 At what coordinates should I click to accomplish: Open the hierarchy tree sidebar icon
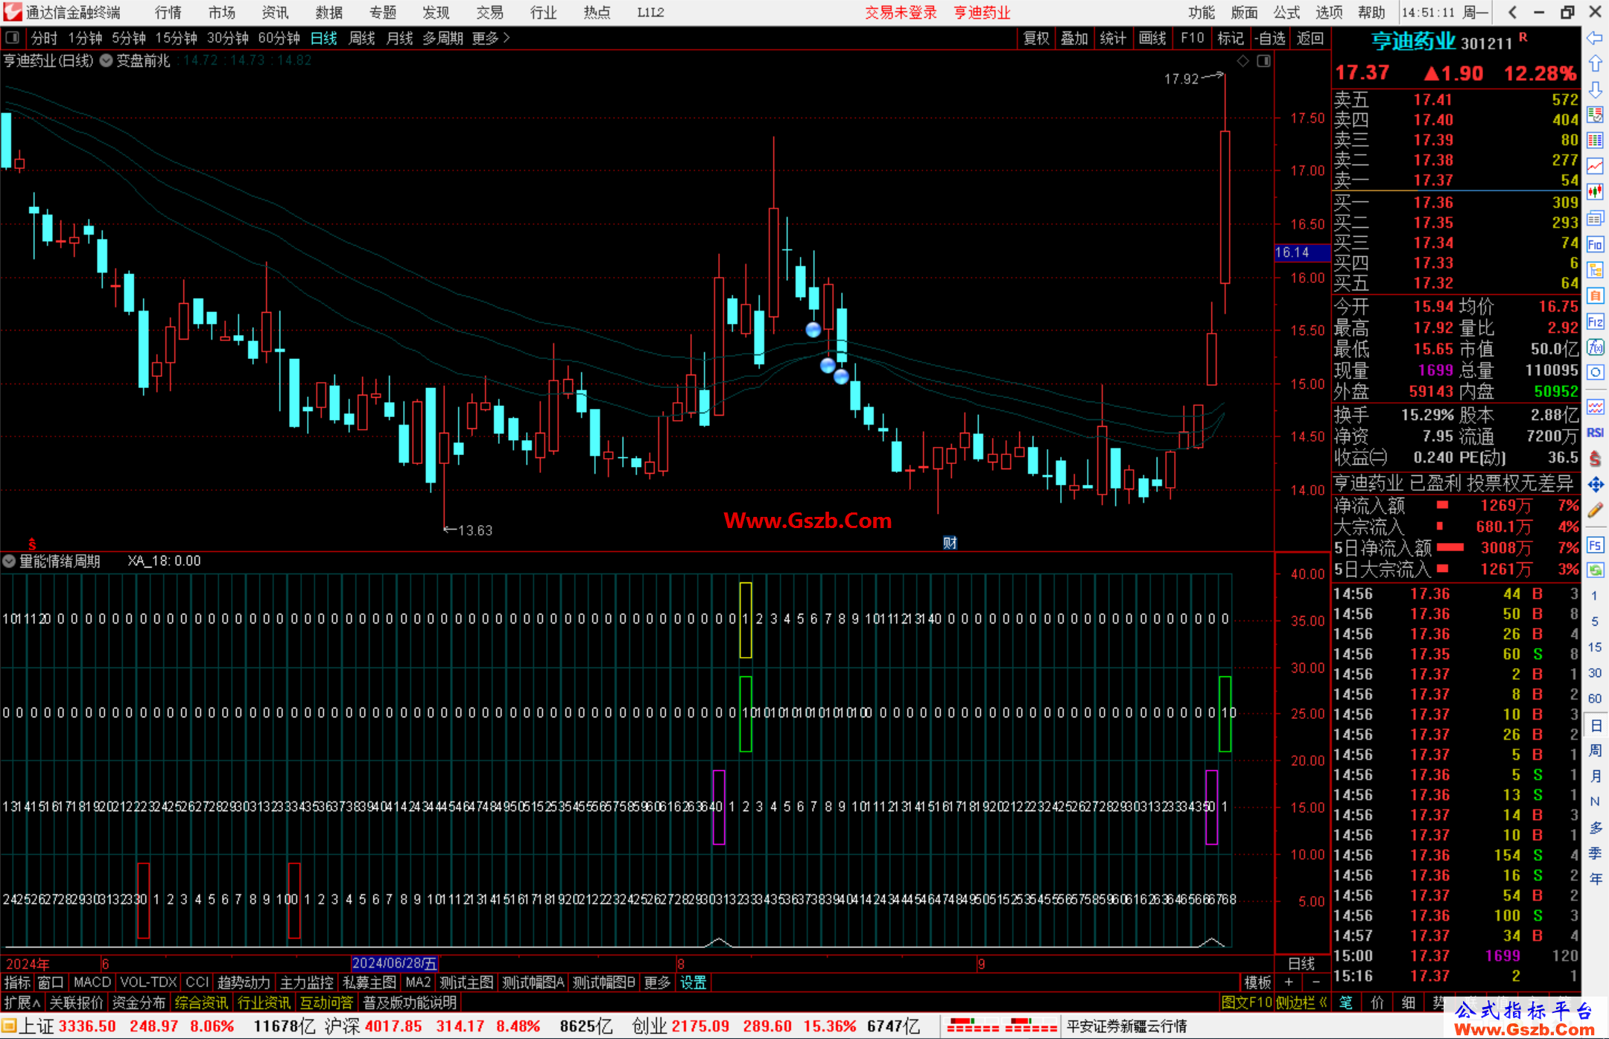1595,270
